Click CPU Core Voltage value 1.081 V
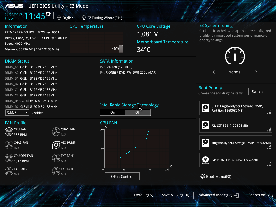 click(147, 34)
